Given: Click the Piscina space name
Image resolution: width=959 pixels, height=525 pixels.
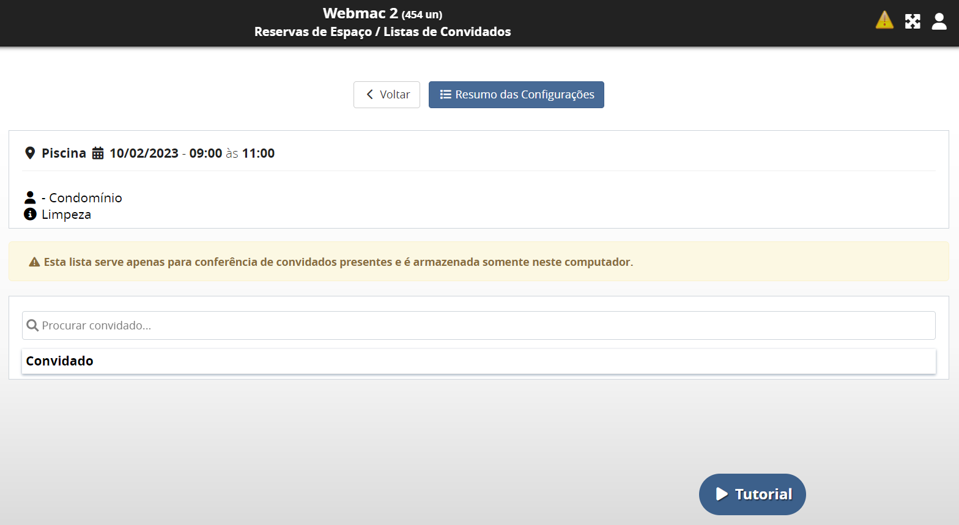Looking at the screenshot, I should tap(64, 153).
